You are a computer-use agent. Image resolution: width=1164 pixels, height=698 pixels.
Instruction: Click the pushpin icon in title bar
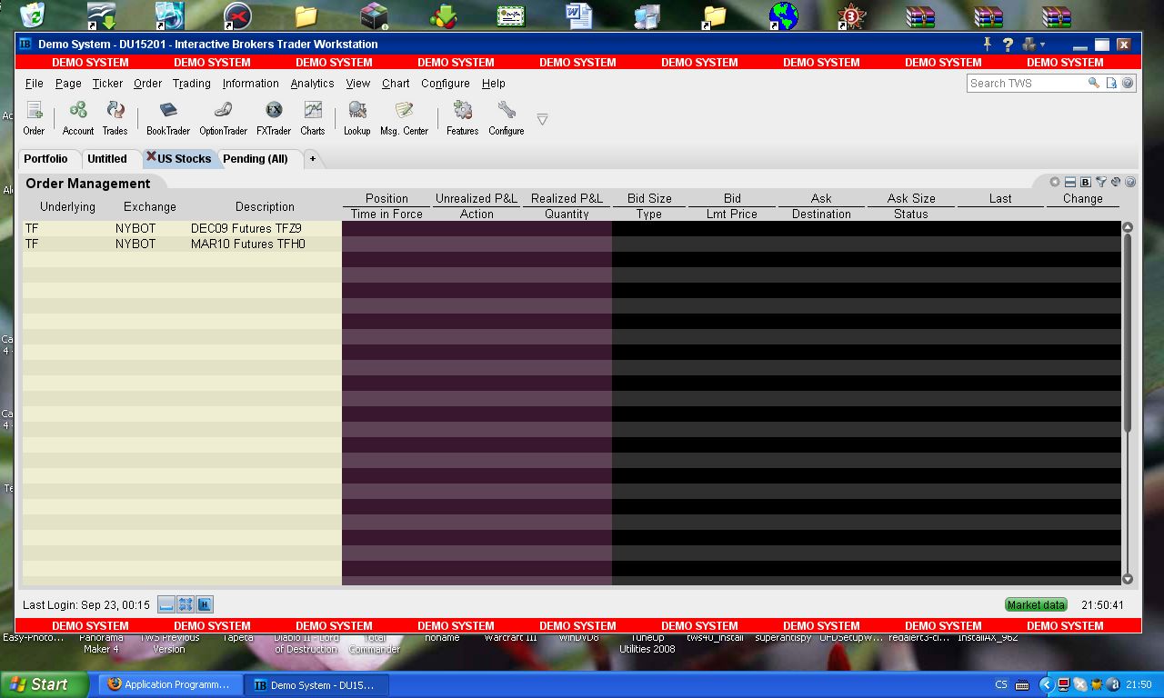[x=988, y=44]
